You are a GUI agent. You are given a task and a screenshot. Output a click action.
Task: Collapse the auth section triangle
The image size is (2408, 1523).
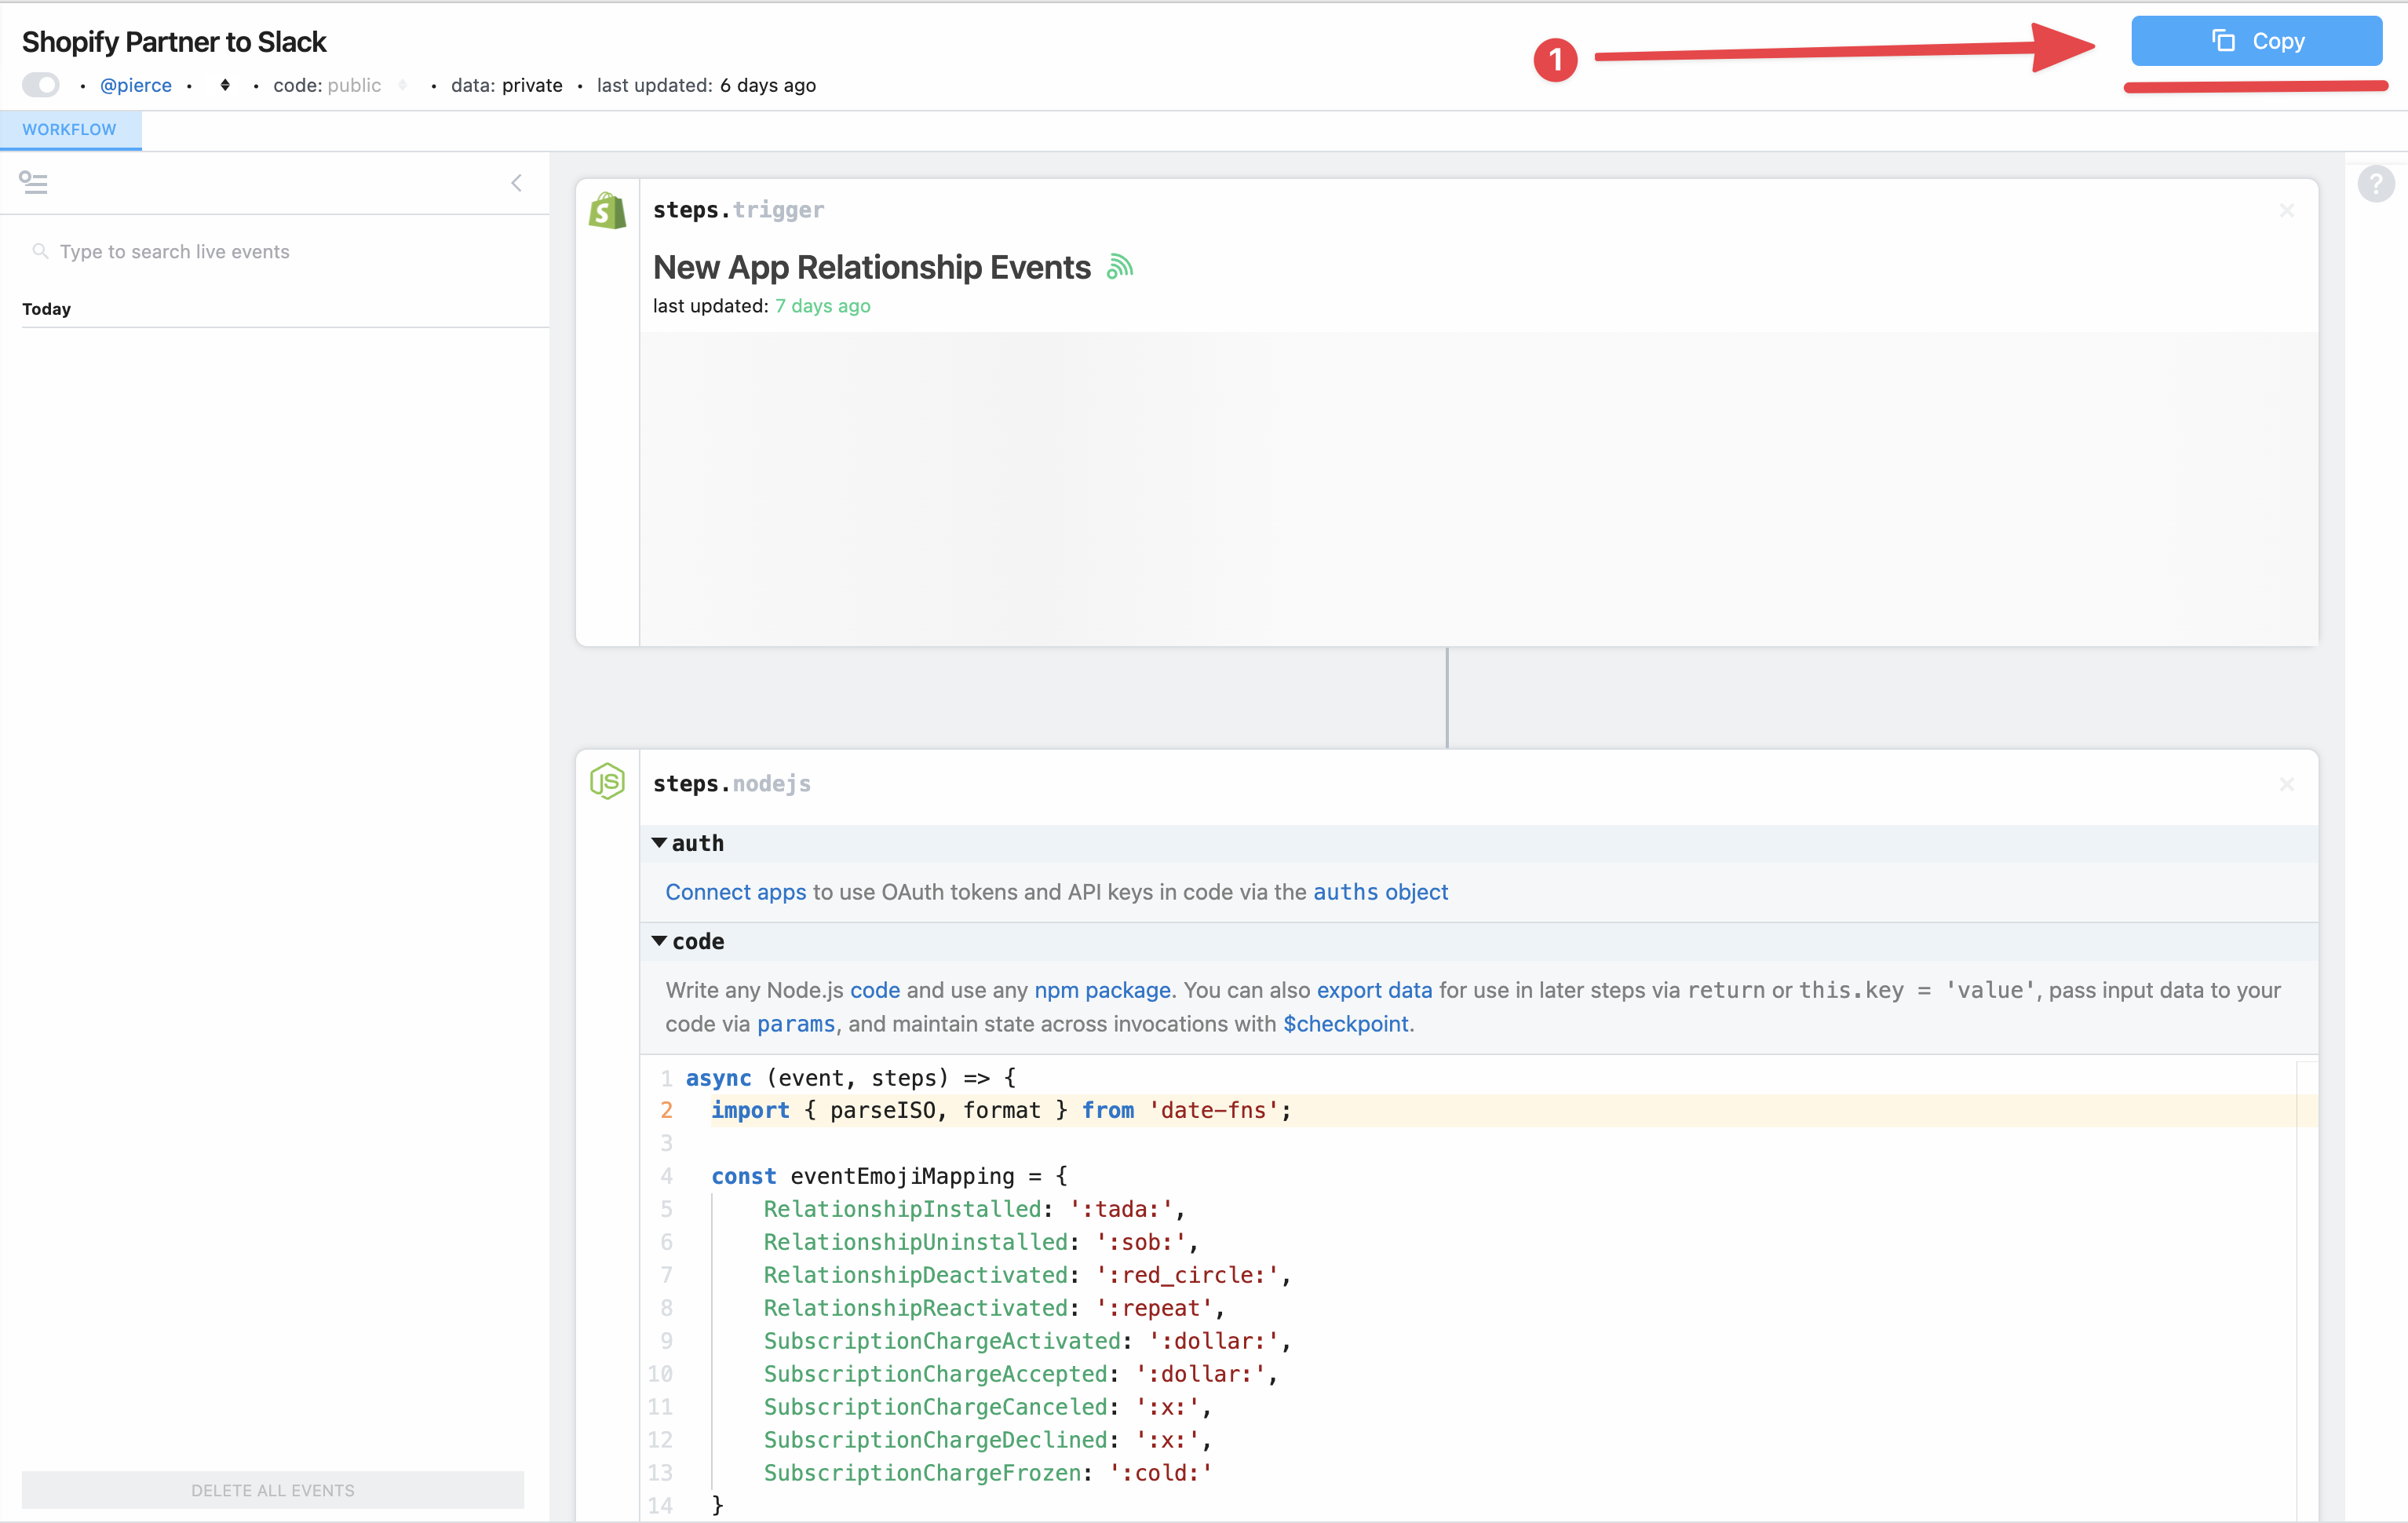659,843
